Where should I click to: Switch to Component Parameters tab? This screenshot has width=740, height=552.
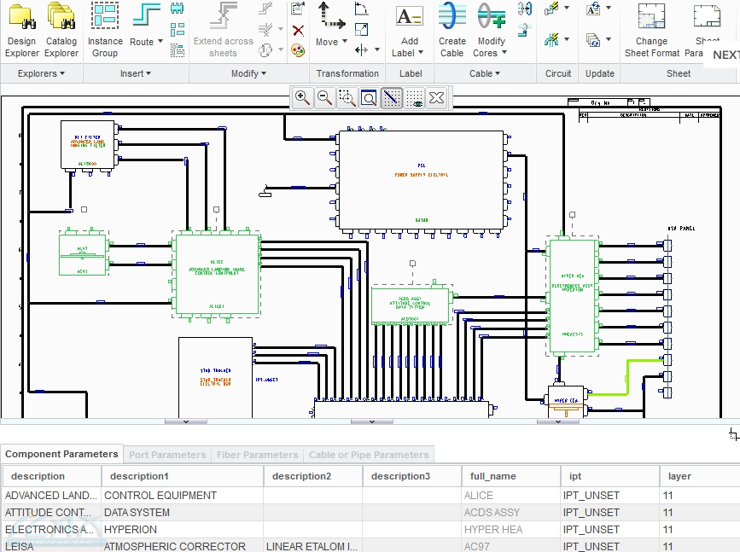[61, 454]
